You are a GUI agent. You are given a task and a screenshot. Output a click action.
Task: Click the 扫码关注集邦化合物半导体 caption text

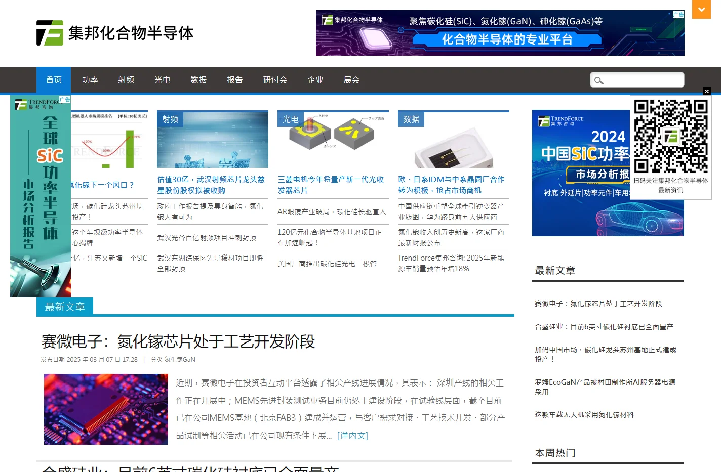click(x=671, y=180)
